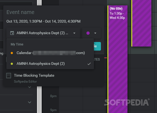Select the Calendar (…com) option with orange dot
The width and height of the screenshot is (157, 113).
50,53
